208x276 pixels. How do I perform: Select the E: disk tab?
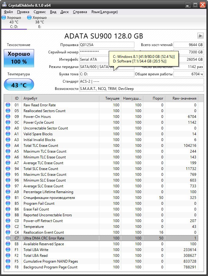click(40, 22)
